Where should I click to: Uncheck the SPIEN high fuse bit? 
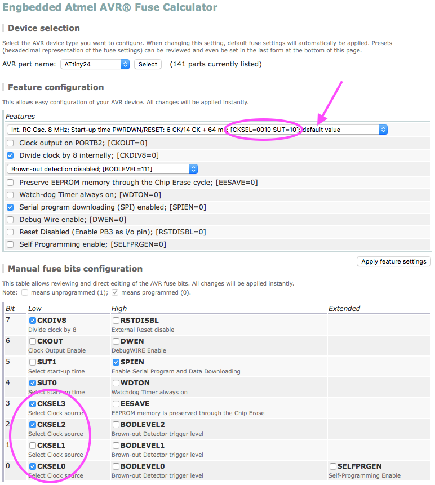(116, 362)
